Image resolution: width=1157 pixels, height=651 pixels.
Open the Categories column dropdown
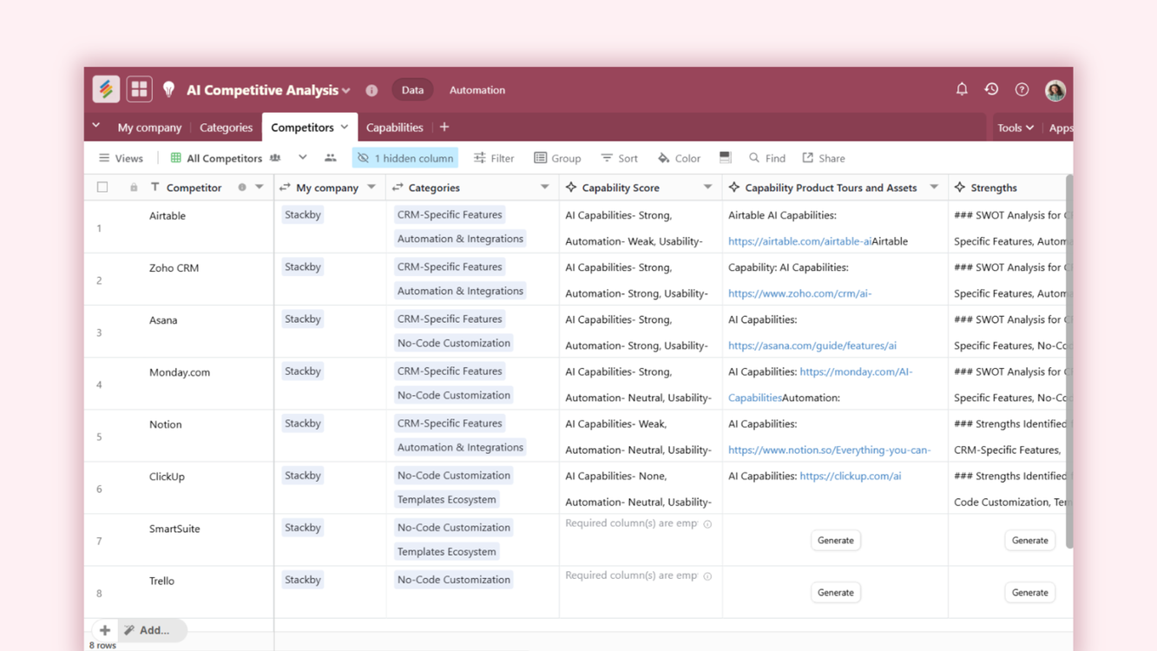(x=545, y=187)
